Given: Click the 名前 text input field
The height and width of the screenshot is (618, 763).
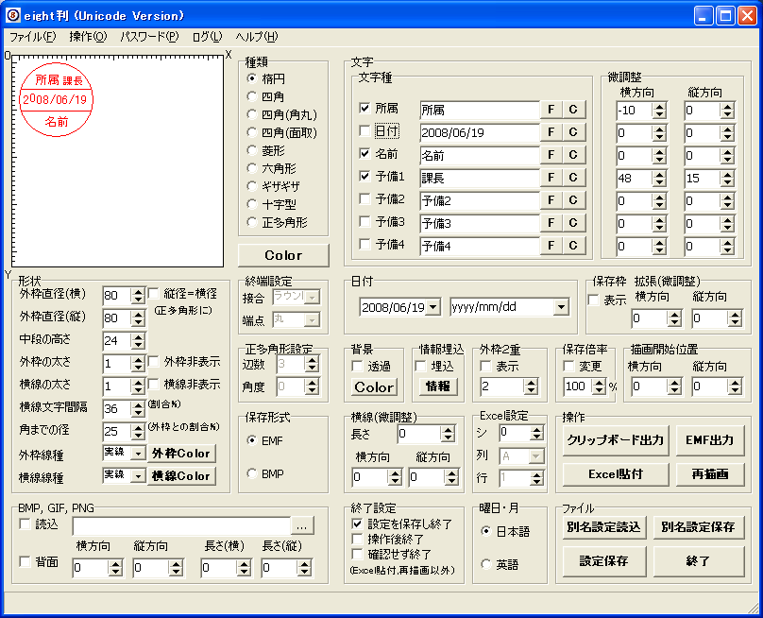Looking at the screenshot, I should tap(480, 155).
